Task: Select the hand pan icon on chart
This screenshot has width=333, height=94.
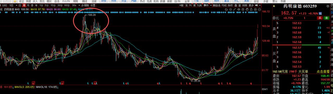Action: (247, 9)
